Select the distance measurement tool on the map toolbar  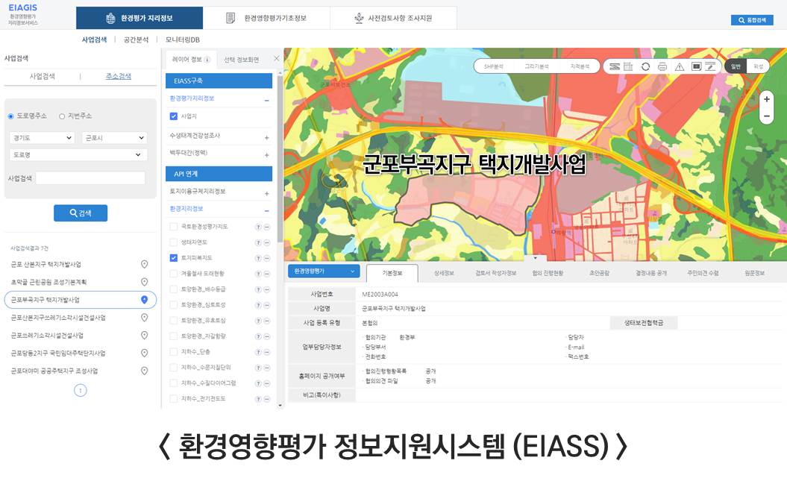(x=614, y=67)
